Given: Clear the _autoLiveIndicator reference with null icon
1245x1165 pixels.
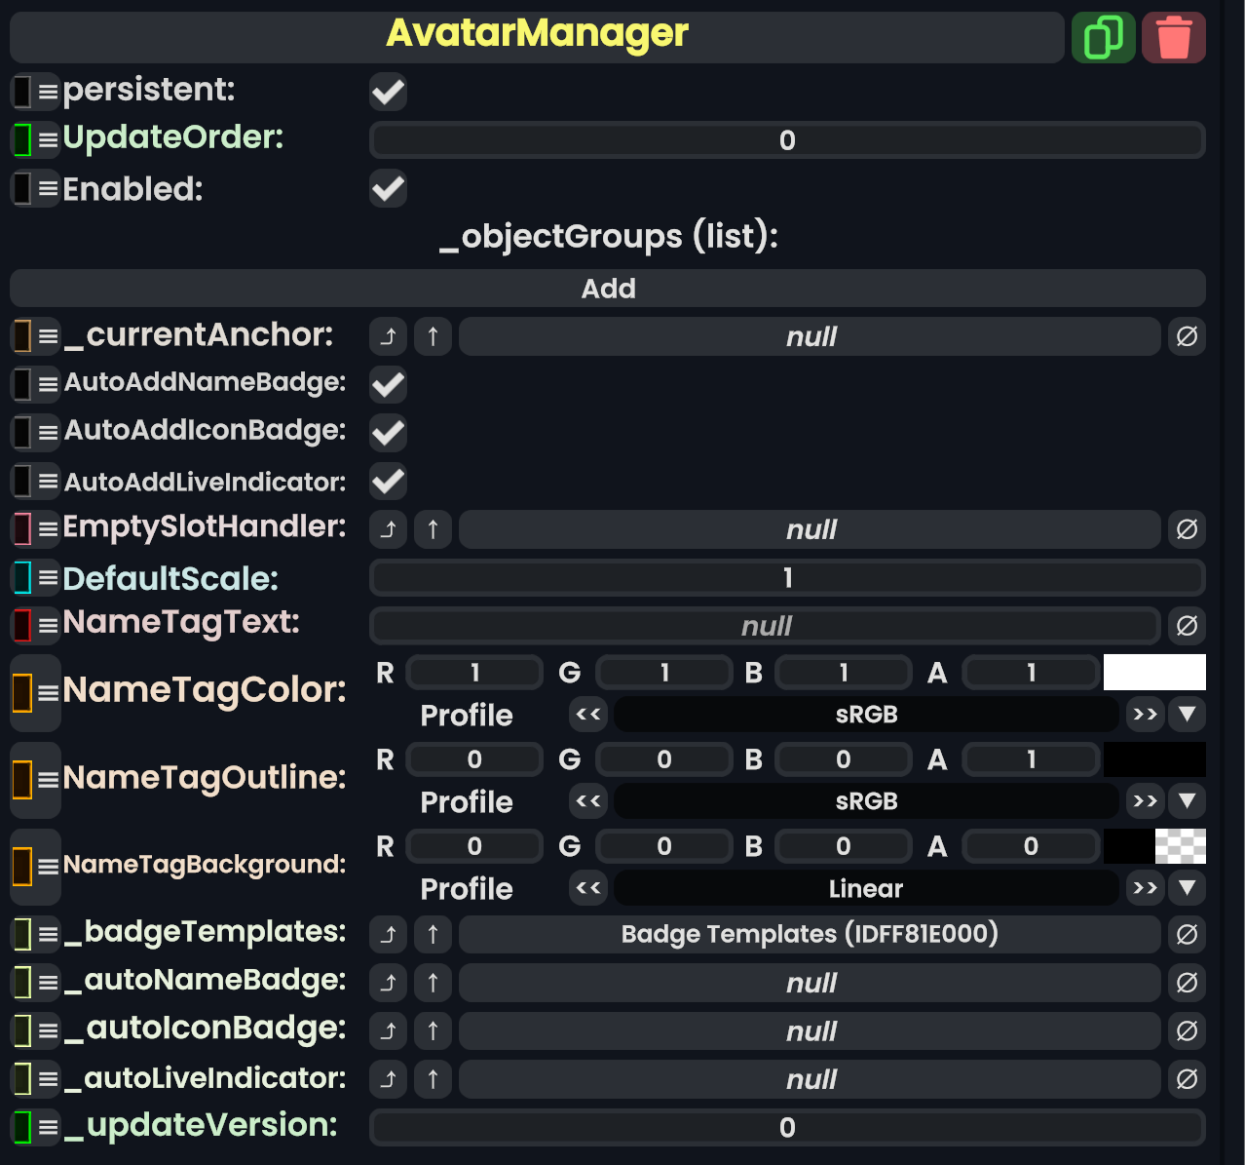Looking at the screenshot, I should [1187, 1079].
